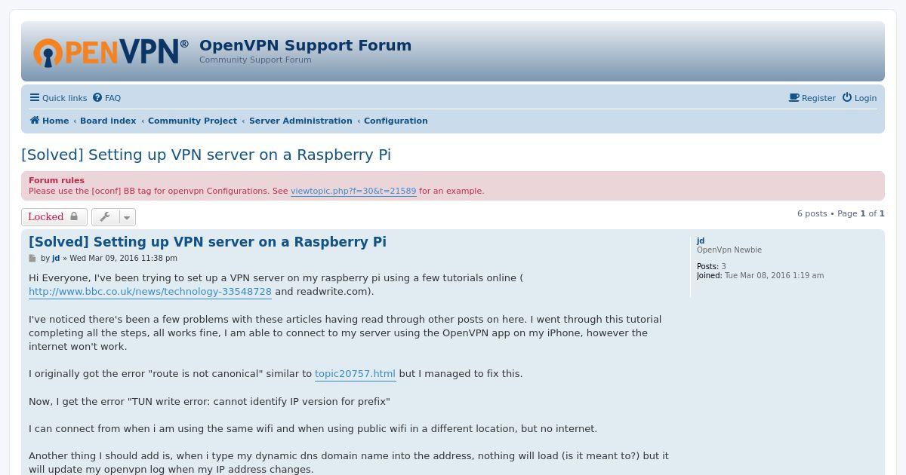Click the 'Forum rules' heading
This screenshot has height=475, width=906.
point(57,181)
